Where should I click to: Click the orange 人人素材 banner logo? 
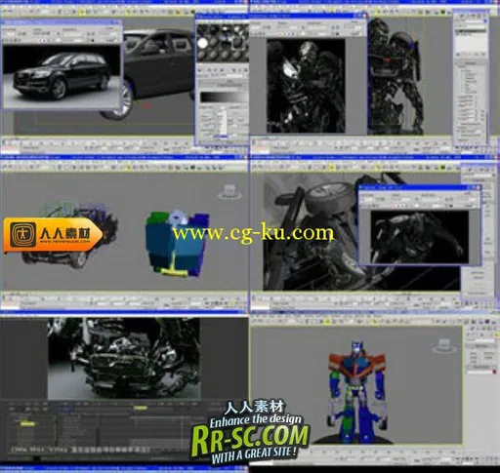point(53,235)
